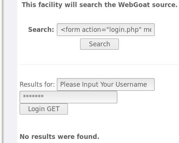
Task: Submit the Login GET button
Action: 44,109
